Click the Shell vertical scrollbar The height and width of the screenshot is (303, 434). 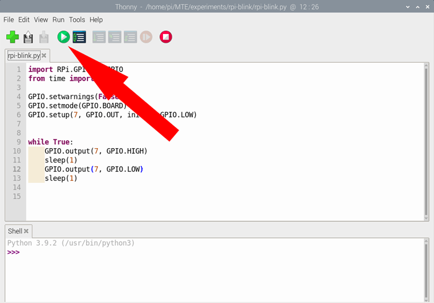pos(427,270)
